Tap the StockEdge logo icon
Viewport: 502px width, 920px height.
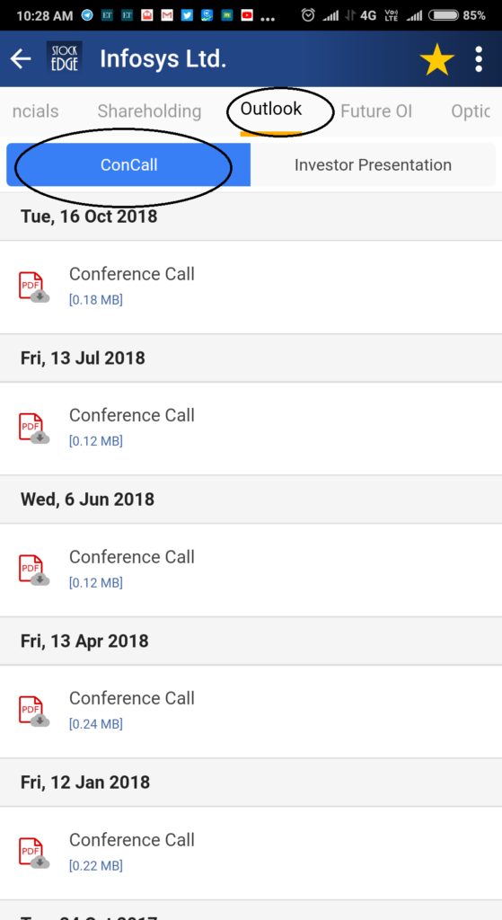tap(64, 57)
